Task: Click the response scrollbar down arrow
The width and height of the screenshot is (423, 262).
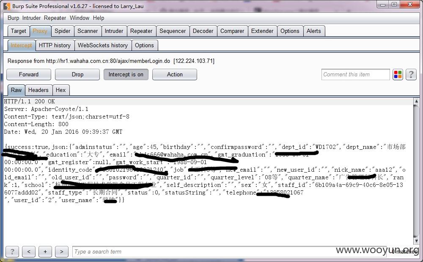Action: 416,241
